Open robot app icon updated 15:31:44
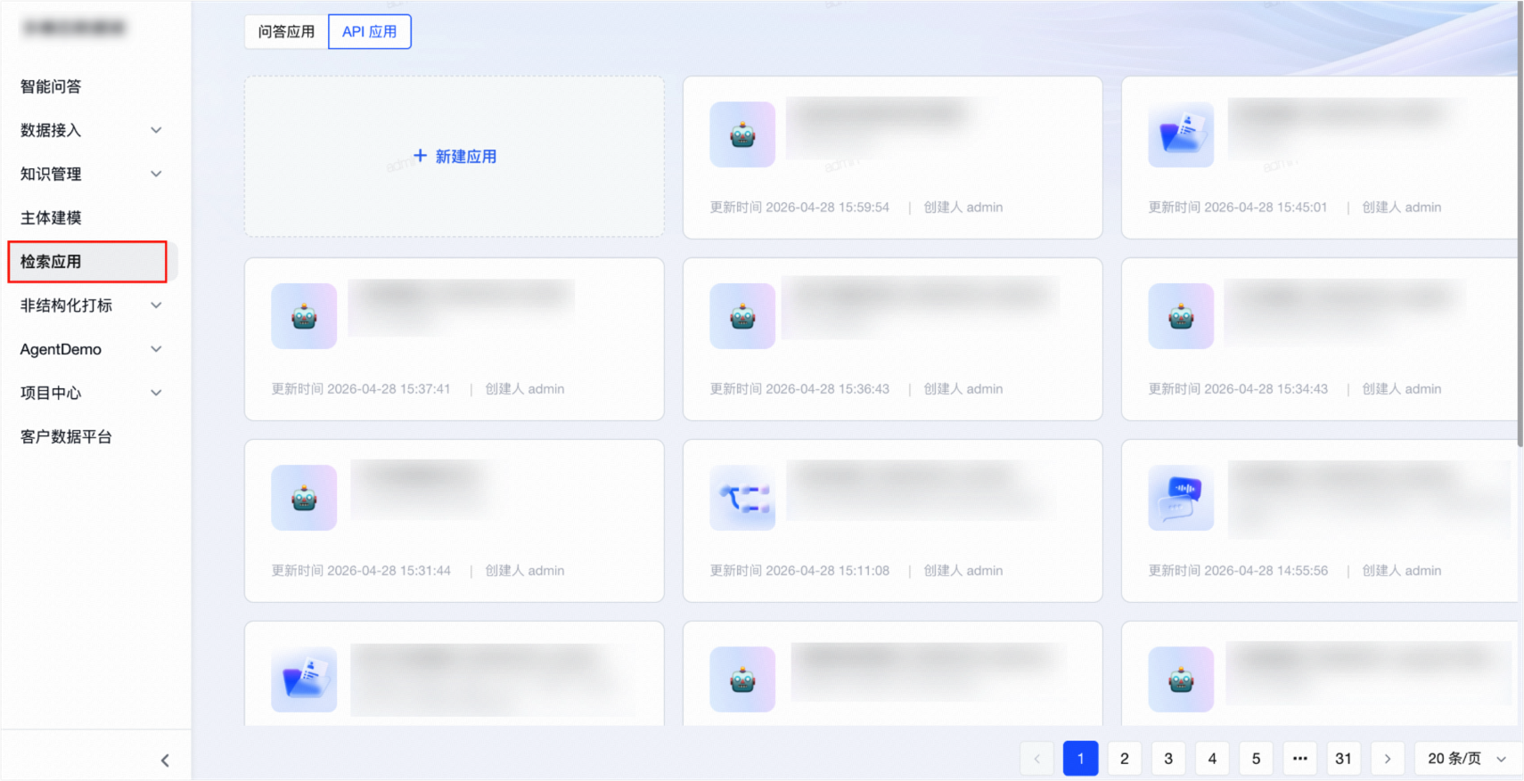The width and height of the screenshot is (1524, 781). pos(304,498)
